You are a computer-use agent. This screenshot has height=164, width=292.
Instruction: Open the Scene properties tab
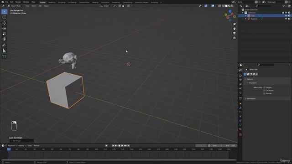240,88
